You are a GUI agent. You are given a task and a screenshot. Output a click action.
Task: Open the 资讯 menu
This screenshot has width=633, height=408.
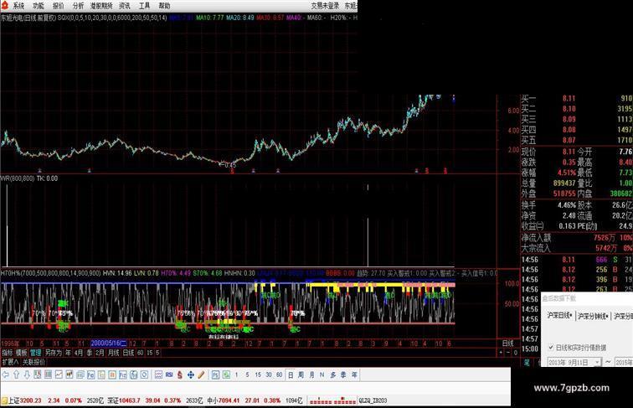[x=125, y=6]
